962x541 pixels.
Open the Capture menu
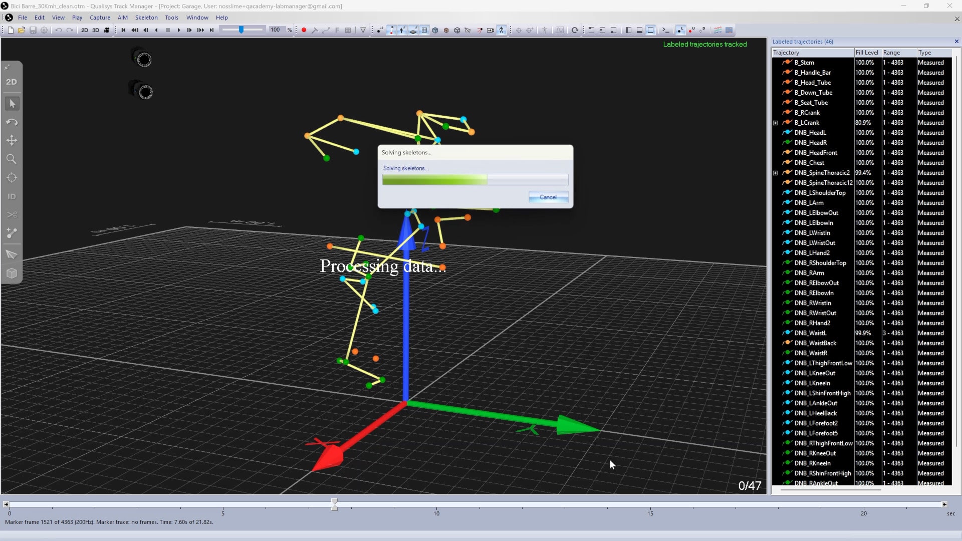pyautogui.click(x=100, y=18)
